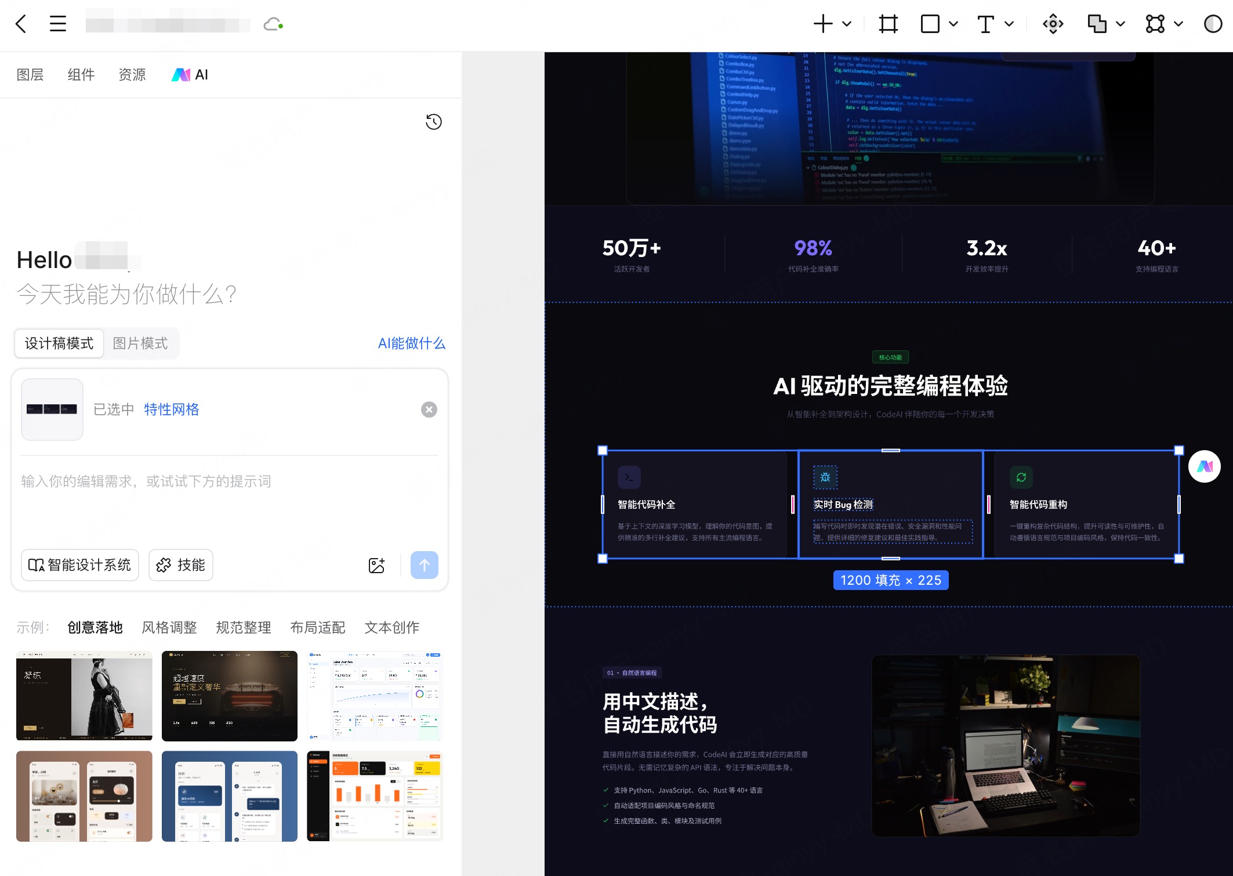1233x876 pixels.
Task: Expand the text tool dropdown arrow
Action: 1009,24
